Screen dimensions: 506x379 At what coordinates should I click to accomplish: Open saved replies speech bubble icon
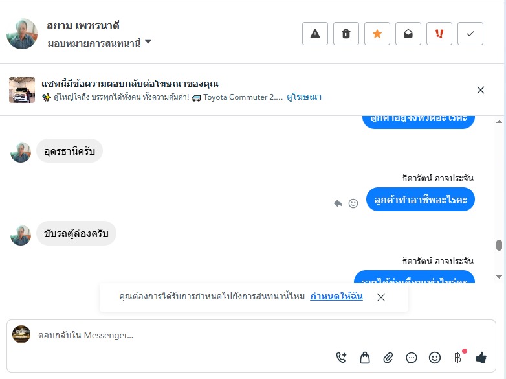[412, 357]
